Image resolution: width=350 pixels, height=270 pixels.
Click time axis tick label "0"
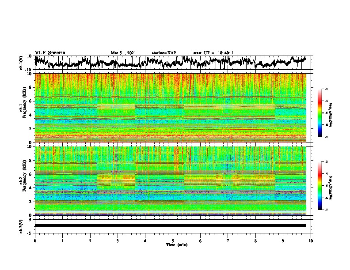click(35, 241)
